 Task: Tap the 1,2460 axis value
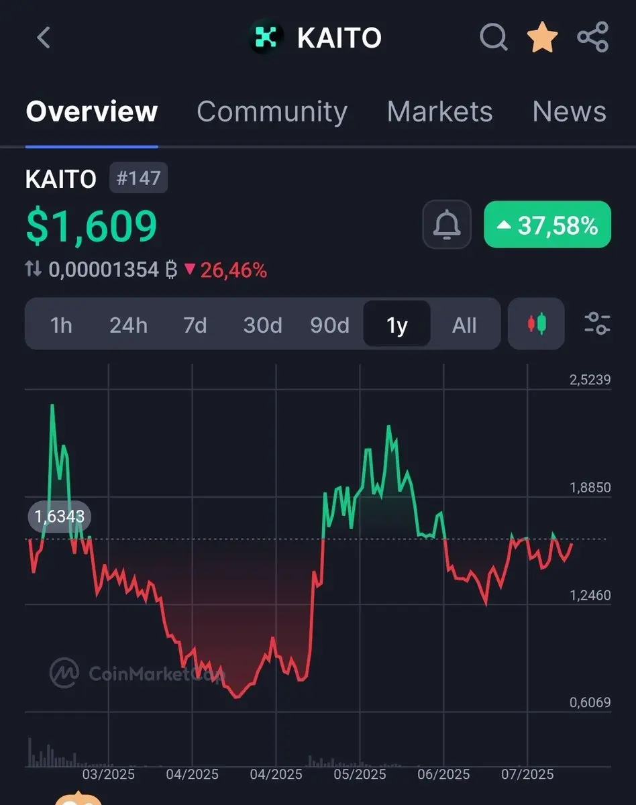coord(590,596)
